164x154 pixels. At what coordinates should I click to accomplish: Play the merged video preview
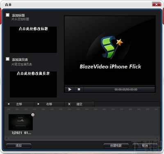pyautogui.click(x=70, y=89)
